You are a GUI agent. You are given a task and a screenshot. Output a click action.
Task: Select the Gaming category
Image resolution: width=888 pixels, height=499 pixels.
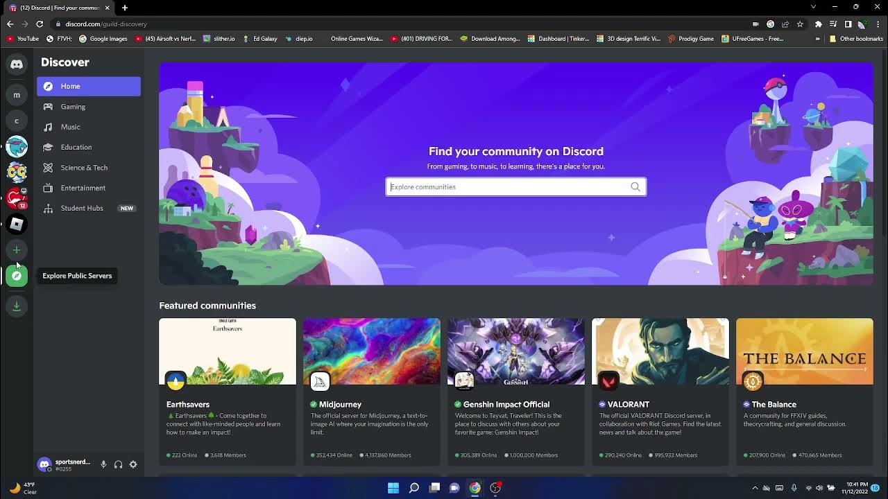89,107
